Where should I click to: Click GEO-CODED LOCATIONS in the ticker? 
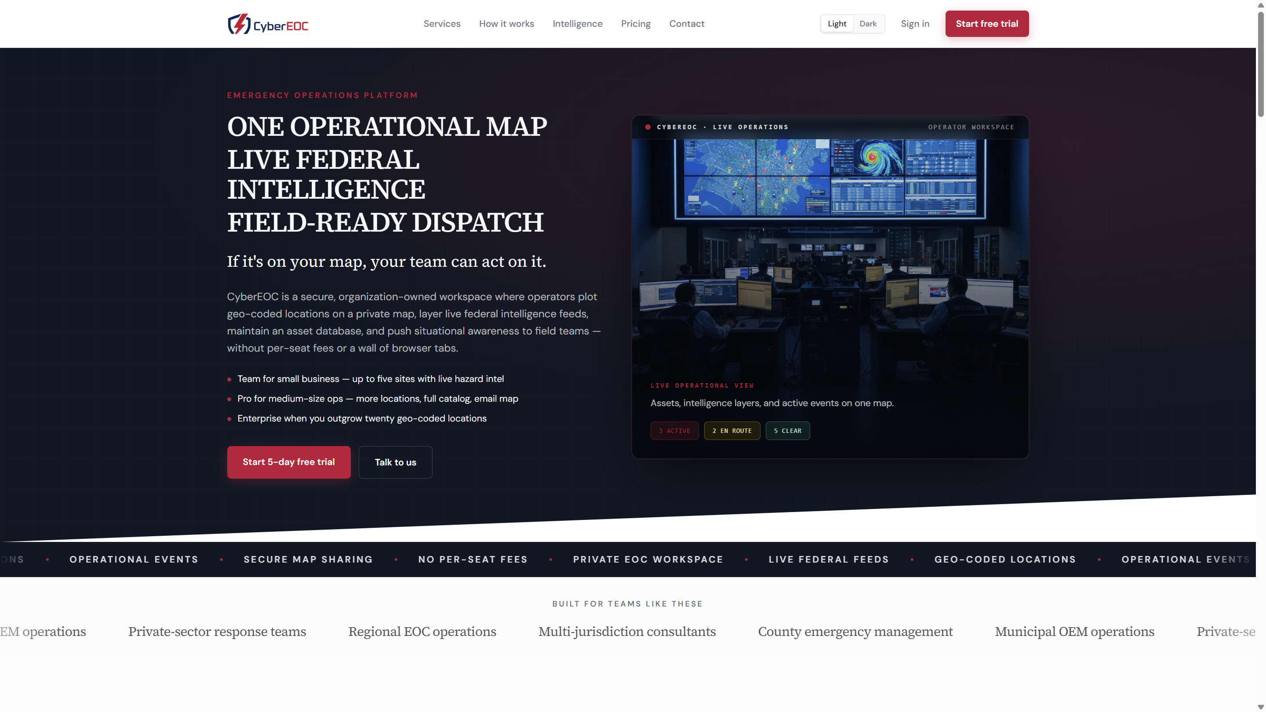[x=1005, y=559]
